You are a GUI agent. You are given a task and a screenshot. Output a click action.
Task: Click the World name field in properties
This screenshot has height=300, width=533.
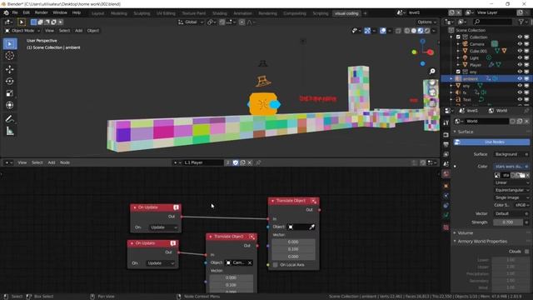coord(486,121)
